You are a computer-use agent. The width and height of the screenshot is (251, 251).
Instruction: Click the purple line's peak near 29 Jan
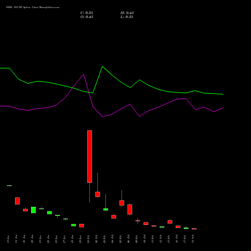(84, 74)
